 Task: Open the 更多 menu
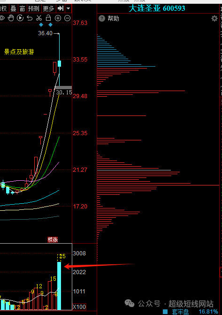(49, 8)
